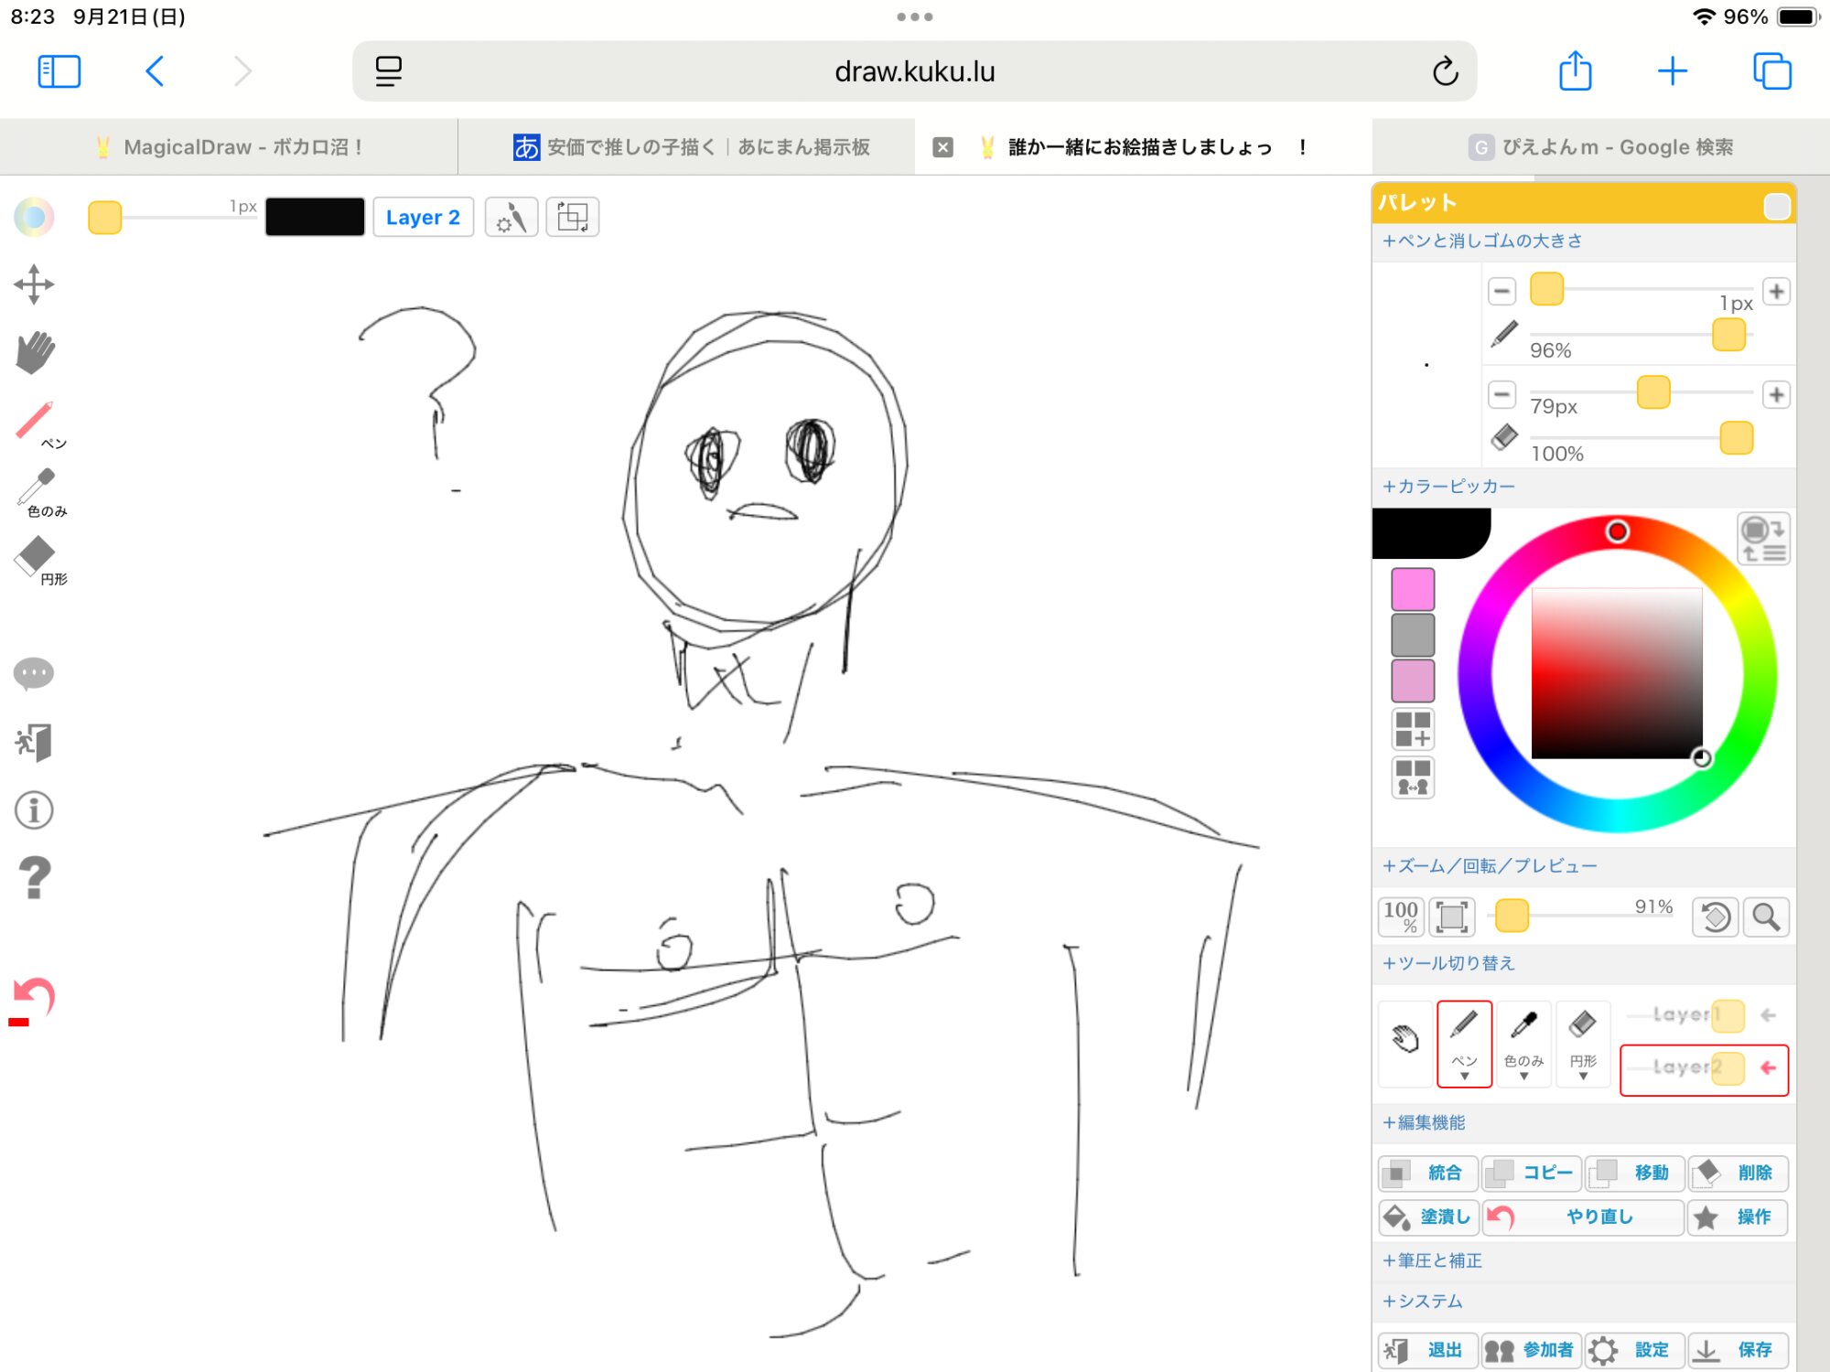Click the 統合 merge button
The width and height of the screenshot is (1830, 1372).
[1427, 1173]
